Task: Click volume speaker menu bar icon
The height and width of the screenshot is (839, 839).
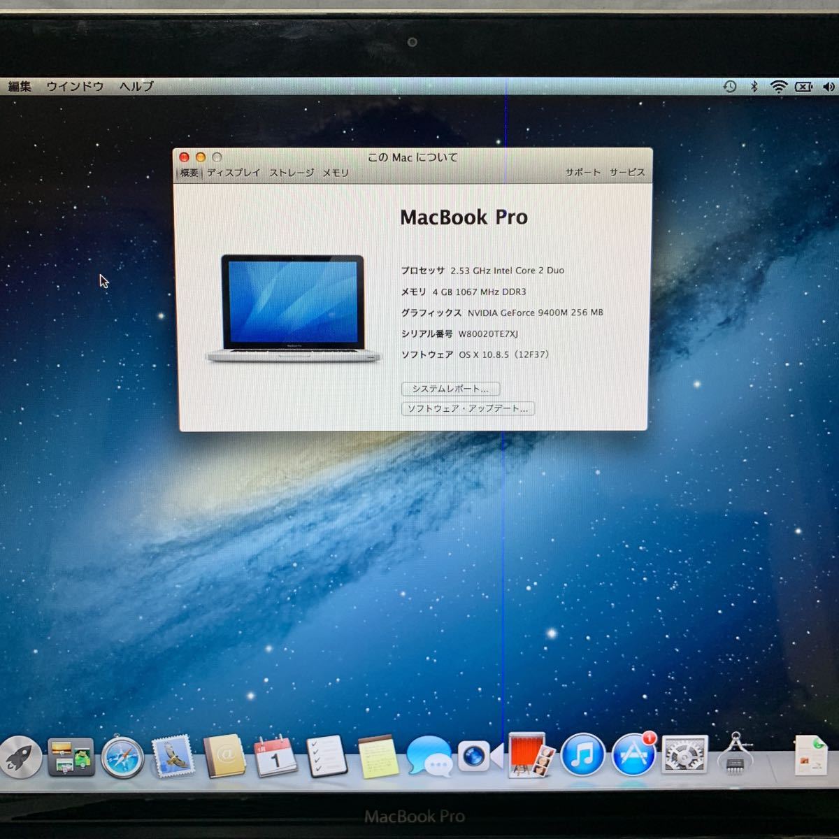Action: pos(829,87)
